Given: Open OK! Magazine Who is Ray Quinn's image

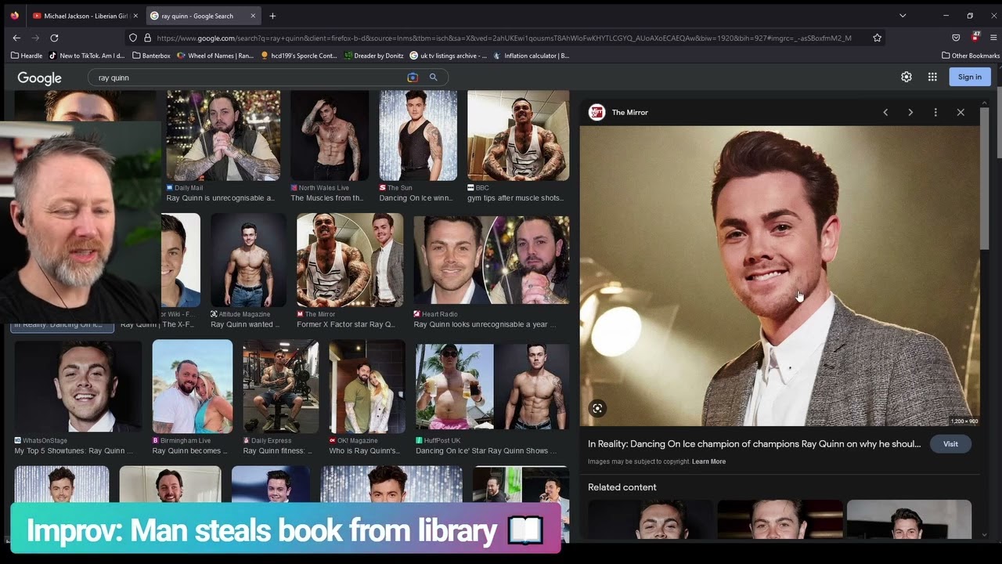Looking at the screenshot, I should tap(367, 386).
